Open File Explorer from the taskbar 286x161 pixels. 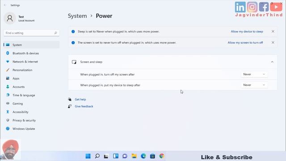134,156
